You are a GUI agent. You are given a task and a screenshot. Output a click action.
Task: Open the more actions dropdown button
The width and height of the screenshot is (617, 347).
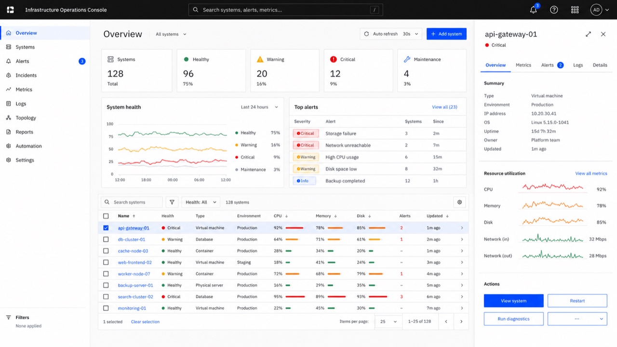pyautogui.click(x=577, y=319)
